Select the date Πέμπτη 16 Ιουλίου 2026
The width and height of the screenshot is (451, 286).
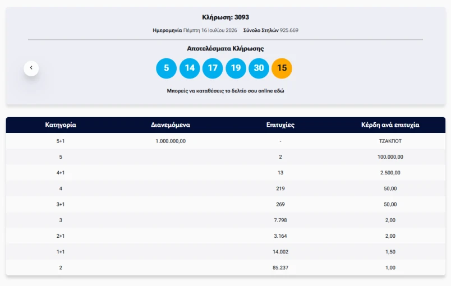(210, 30)
